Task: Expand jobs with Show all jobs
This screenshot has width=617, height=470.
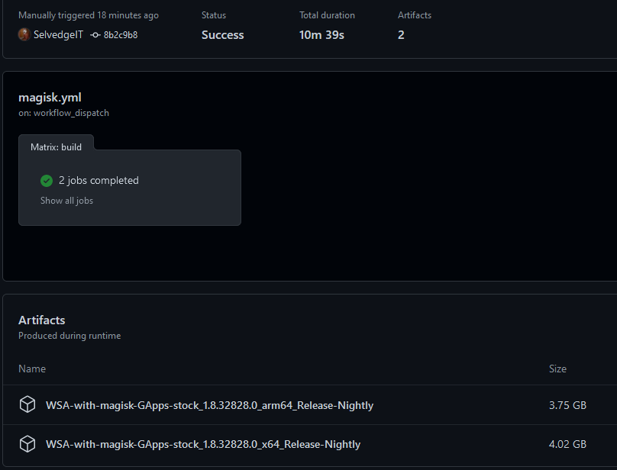Action: pos(66,201)
